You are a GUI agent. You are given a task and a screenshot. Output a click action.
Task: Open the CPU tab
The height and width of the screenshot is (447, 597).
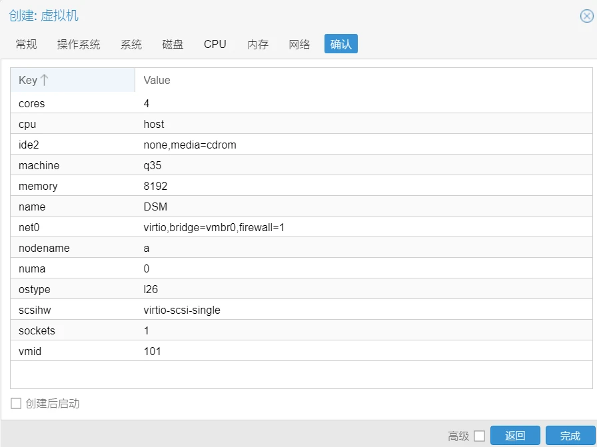pos(215,45)
